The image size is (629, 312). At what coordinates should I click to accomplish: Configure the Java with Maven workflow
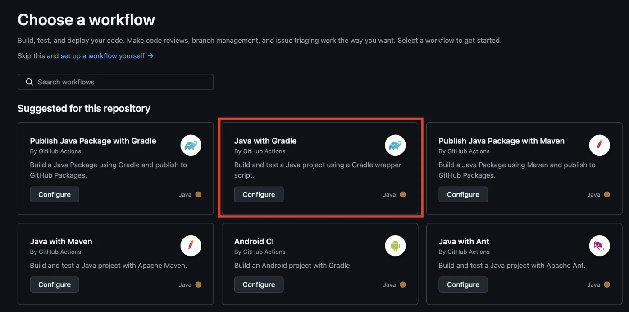point(55,284)
